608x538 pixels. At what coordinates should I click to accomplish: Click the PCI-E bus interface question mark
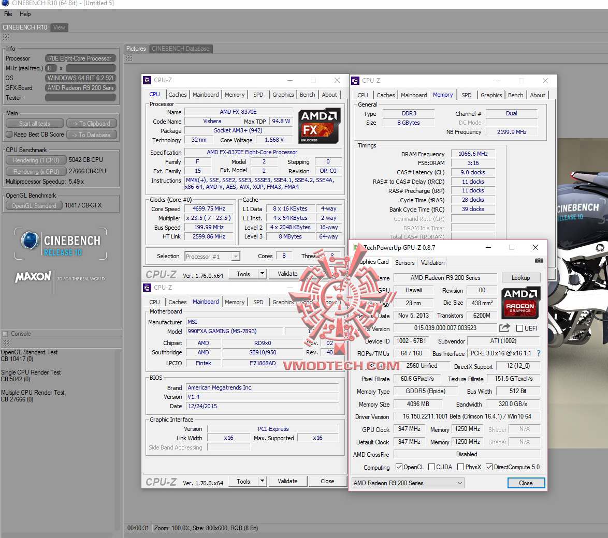click(539, 353)
